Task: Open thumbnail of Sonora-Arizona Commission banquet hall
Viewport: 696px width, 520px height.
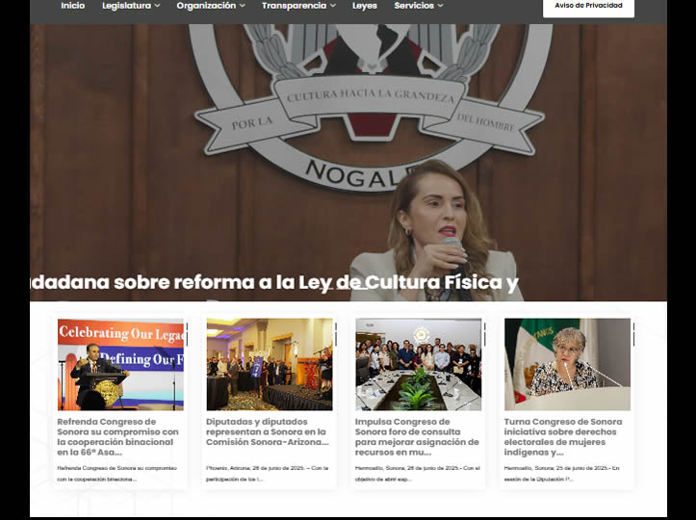Action: tap(269, 365)
